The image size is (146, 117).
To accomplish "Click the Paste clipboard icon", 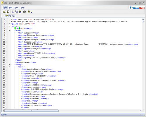I will [20, 12].
